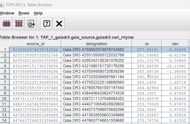Select ra value 265.1609
190x124 pixels.
tap(147, 82)
